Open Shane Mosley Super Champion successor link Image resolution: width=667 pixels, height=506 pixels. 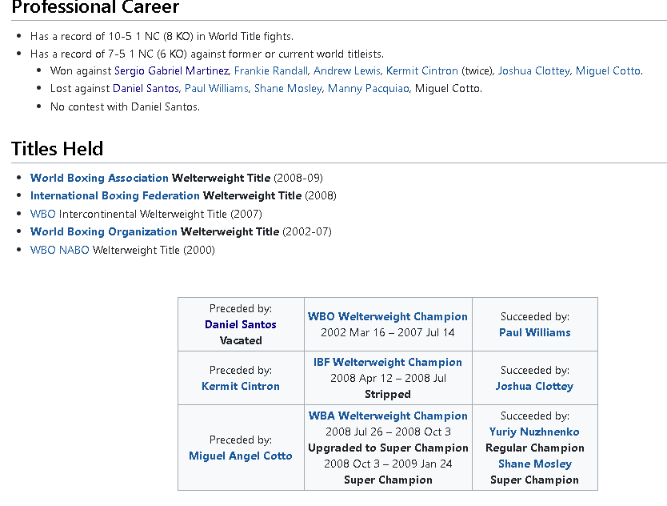pos(534,464)
